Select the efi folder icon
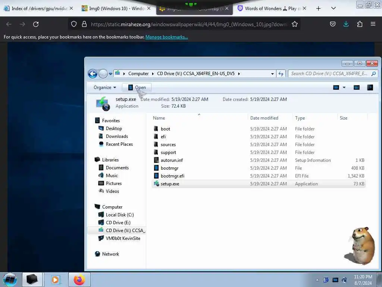 pyautogui.click(x=156, y=136)
